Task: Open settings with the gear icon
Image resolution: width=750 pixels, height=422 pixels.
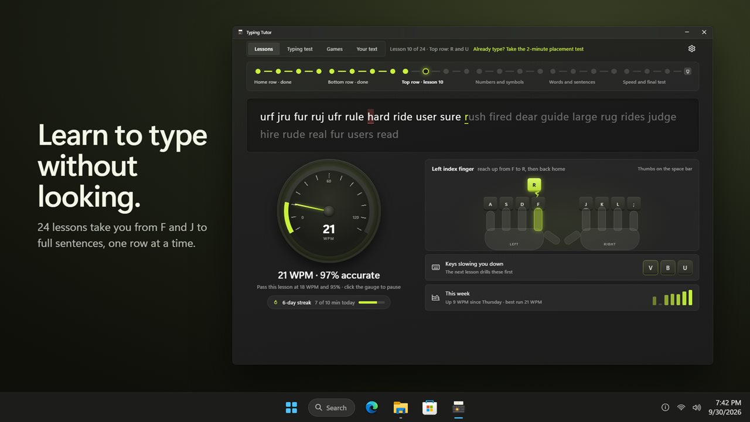Action: click(x=691, y=49)
